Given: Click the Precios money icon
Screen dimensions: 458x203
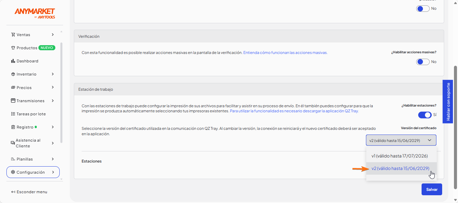Looking at the screenshot, I should pyautogui.click(x=13, y=88).
